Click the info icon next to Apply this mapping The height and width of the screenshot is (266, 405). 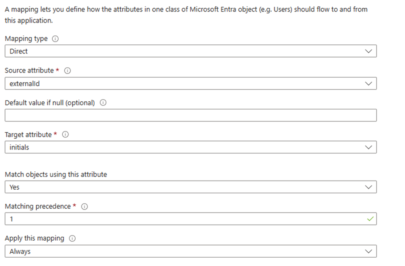pos(72,239)
